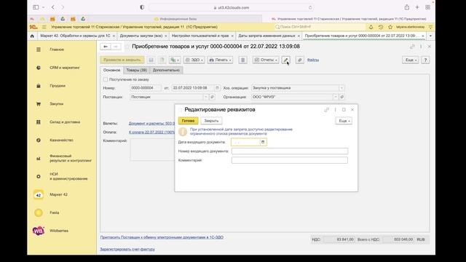
Task: Open the history clock icon
Action: (x=381, y=27)
